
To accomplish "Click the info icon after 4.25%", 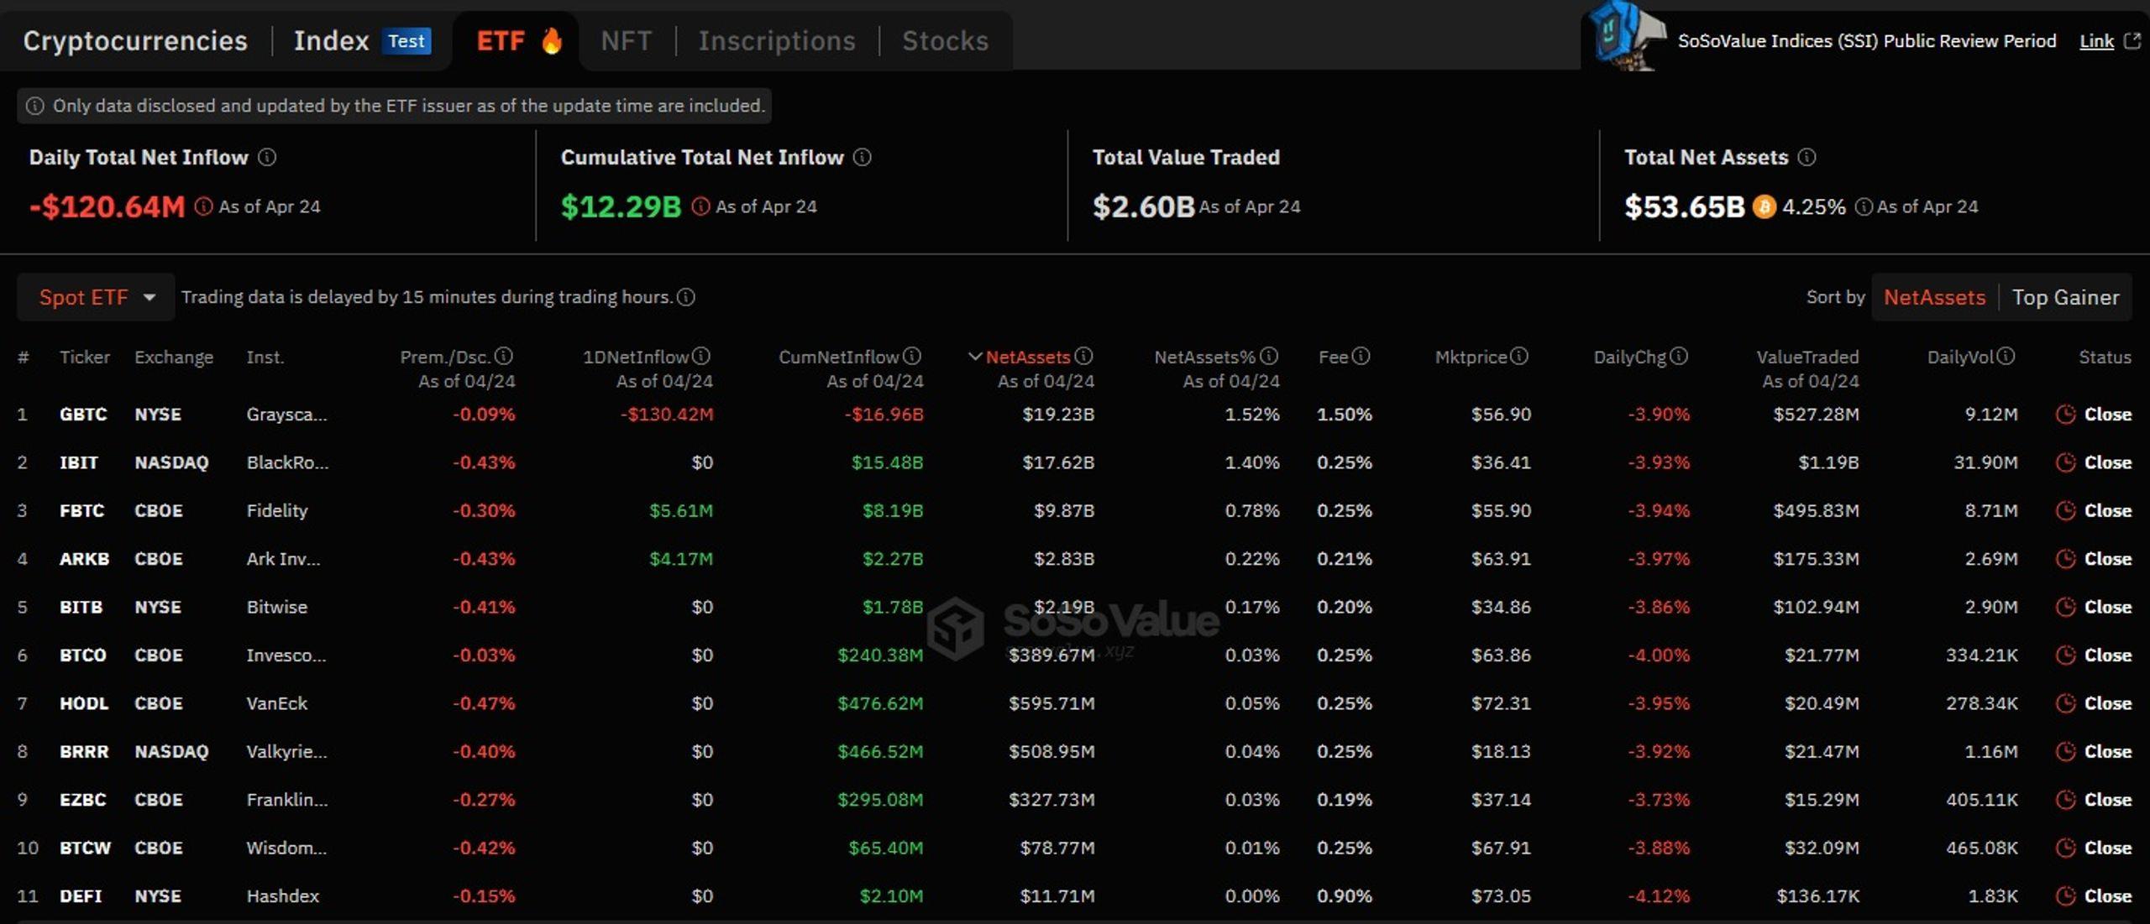I will point(1863,206).
